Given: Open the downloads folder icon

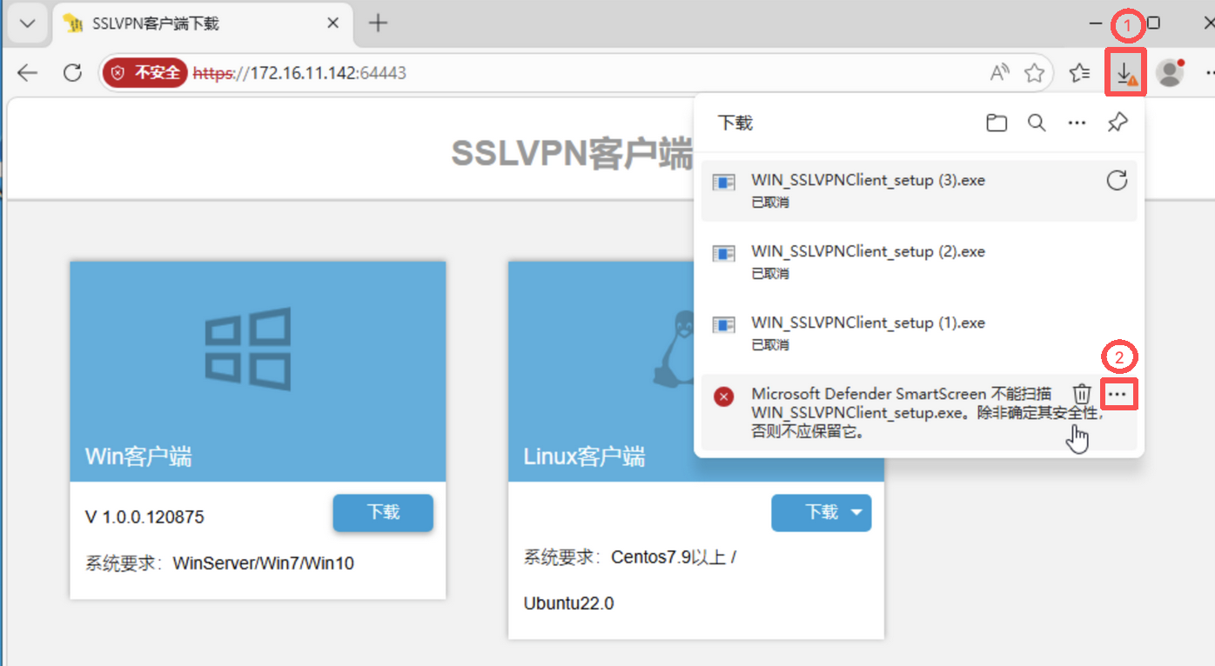Looking at the screenshot, I should click(997, 123).
